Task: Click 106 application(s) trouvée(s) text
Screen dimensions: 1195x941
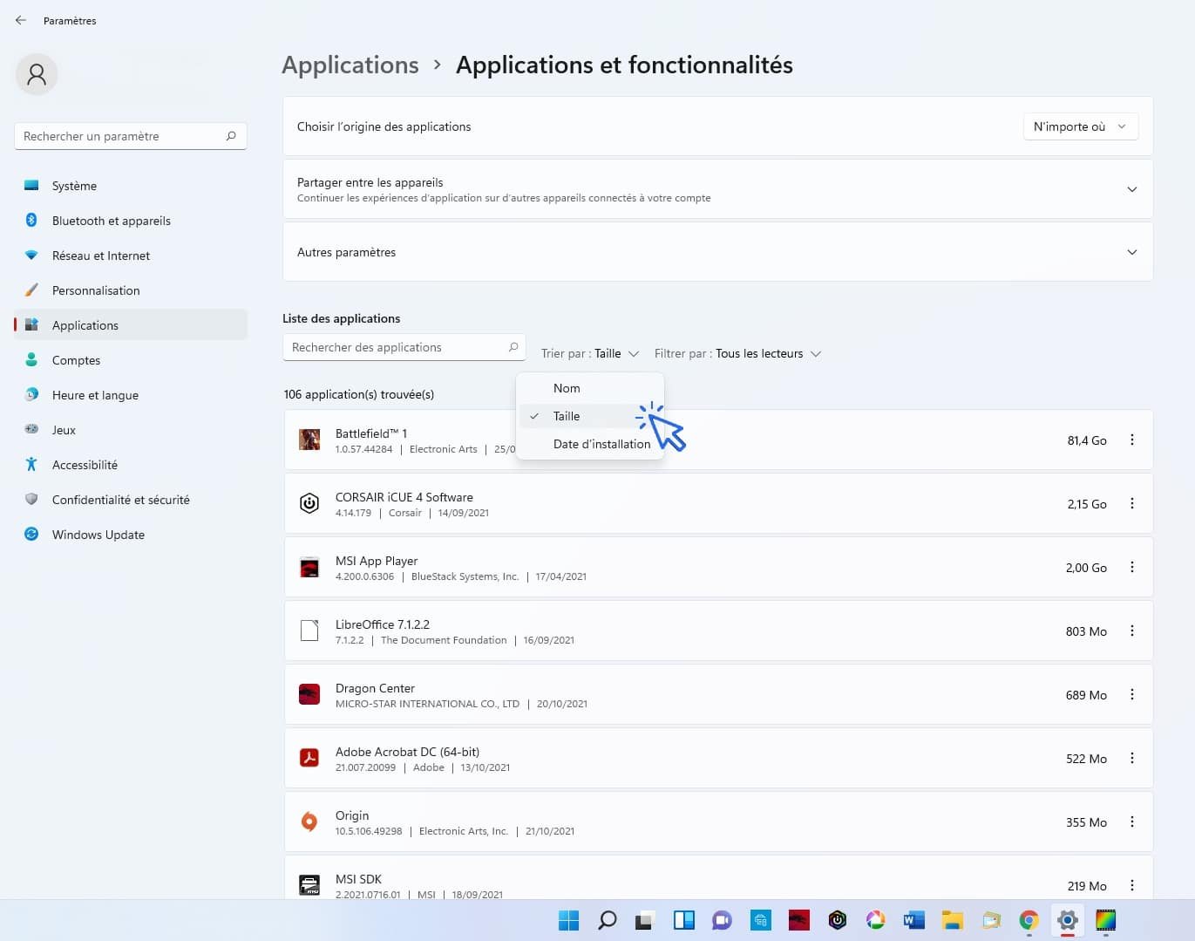Action: [359, 394]
